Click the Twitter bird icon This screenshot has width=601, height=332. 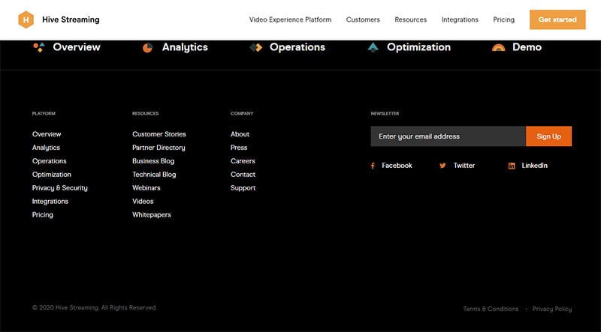442,166
